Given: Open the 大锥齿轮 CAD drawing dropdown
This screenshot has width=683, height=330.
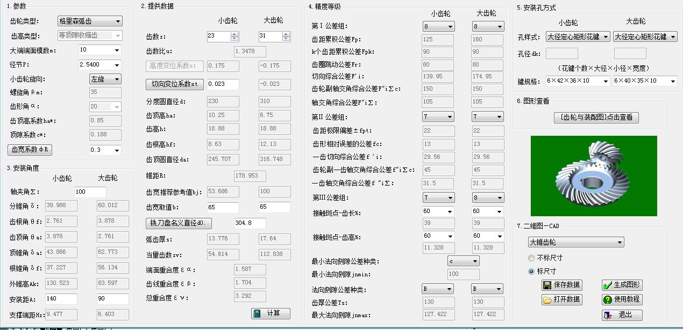Looking at the screenshot, I should coord(576,243).
